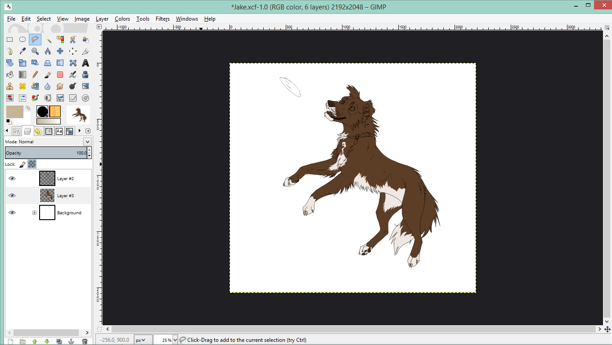Select the Ink tool
The image size is (612, 345).
coord(85,75)
